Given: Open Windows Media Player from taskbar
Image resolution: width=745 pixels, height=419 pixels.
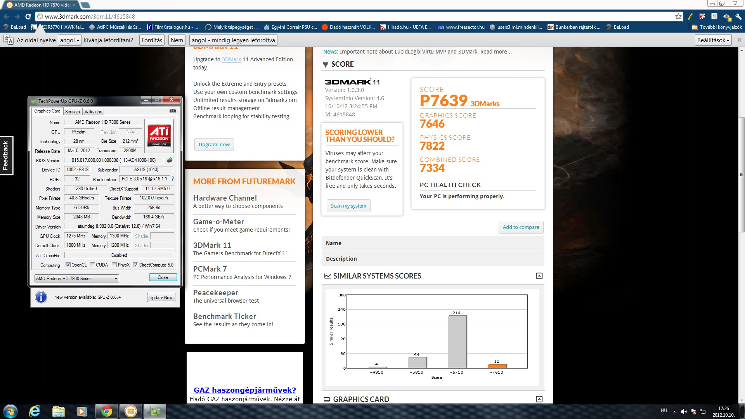Looking at the screenshot, I should click(x=82, y=411).
